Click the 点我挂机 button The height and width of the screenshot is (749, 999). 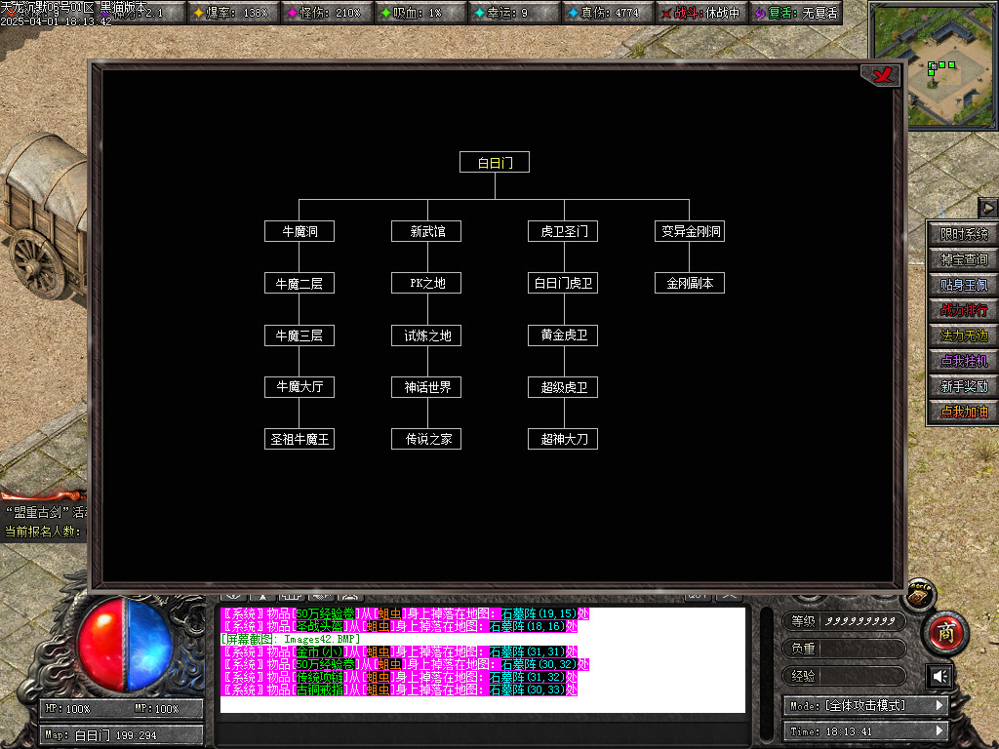point(963,361)
